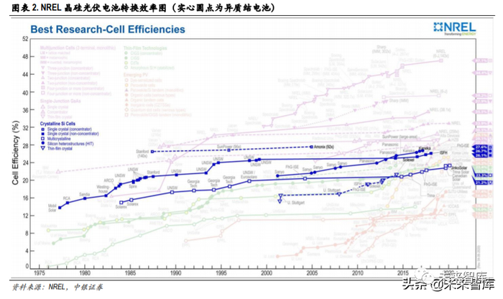This screenshot has width=503, height=299.
Task: Click the "SunPower (96x)" data label
Action: (229, 147)
